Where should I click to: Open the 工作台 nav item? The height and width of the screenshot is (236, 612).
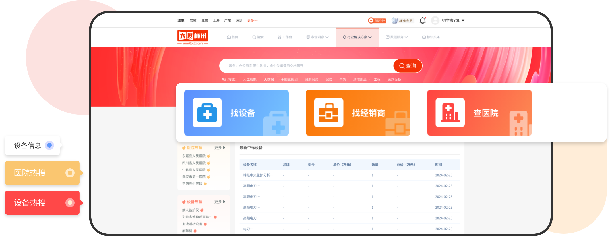285,37
